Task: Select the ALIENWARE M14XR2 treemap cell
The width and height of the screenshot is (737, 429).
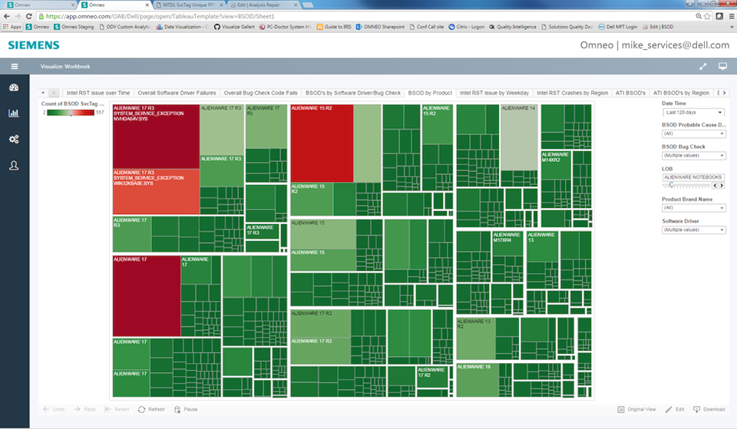Action: [x=556, y=165]
